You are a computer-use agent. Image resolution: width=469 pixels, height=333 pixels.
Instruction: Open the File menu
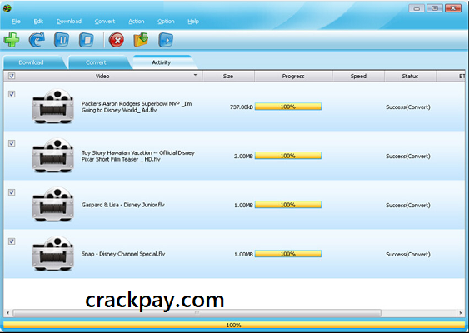click(x=16, y=21)
